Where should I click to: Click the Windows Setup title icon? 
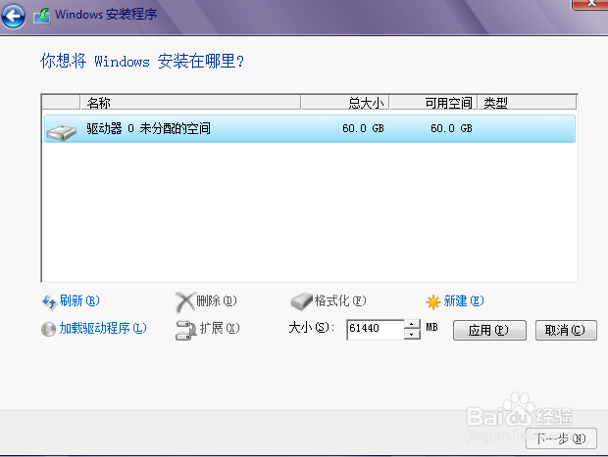(x=42, y=16)
